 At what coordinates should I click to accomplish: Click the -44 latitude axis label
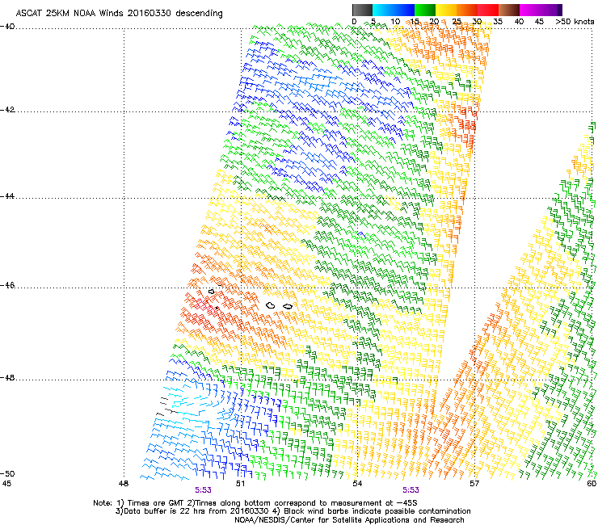[7, 196]
